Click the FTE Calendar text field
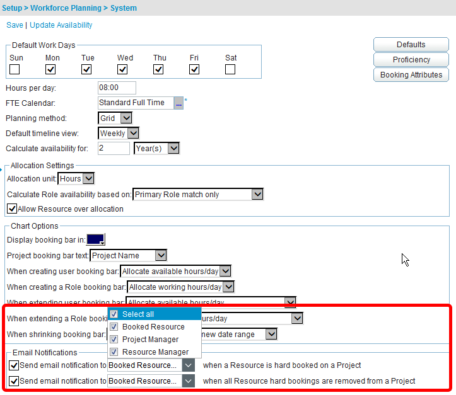This screenshot has height=395, width=456. (136, 103)
